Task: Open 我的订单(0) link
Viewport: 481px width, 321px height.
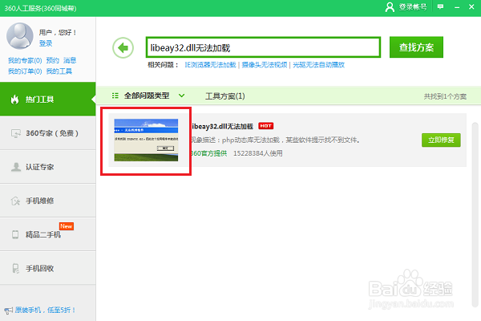Action: 25,71
